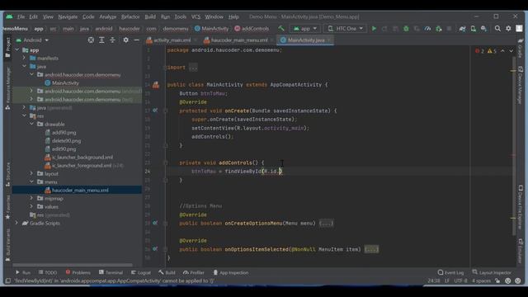The image size is (528, 297).
Task: Open the Logcat tool window
Action: (x=141, y=272)
